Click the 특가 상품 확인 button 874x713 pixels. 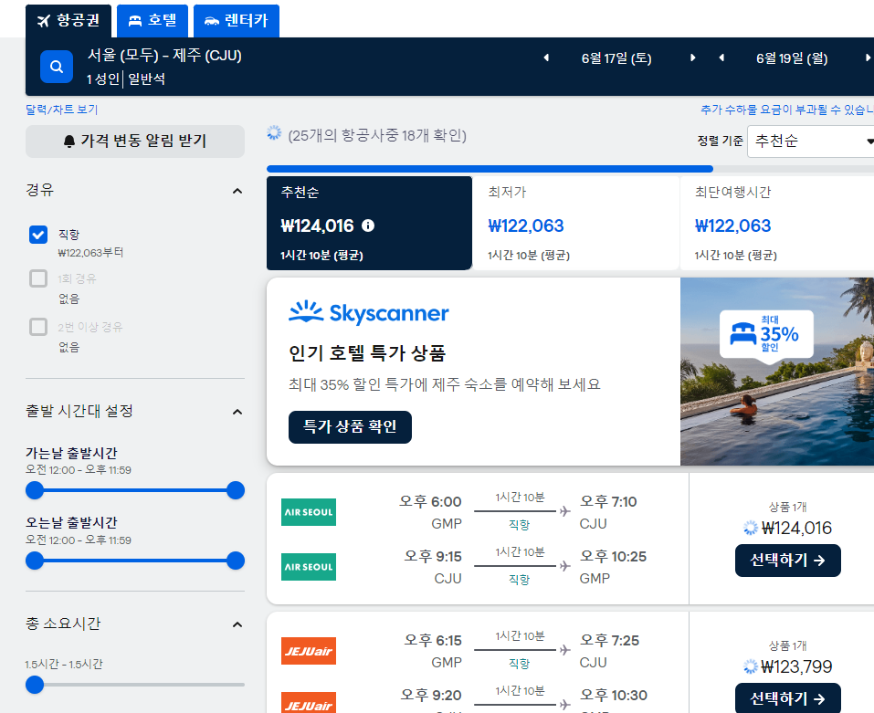[350, 426]
